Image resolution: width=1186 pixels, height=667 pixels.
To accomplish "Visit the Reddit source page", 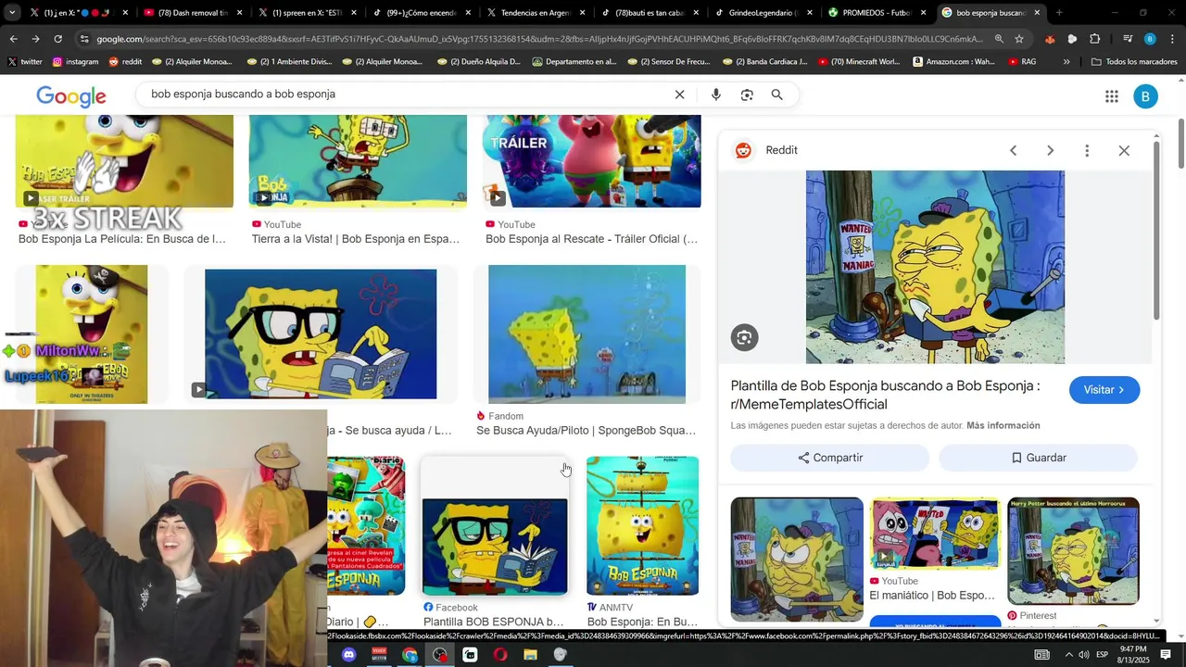I will [1104, 390].
